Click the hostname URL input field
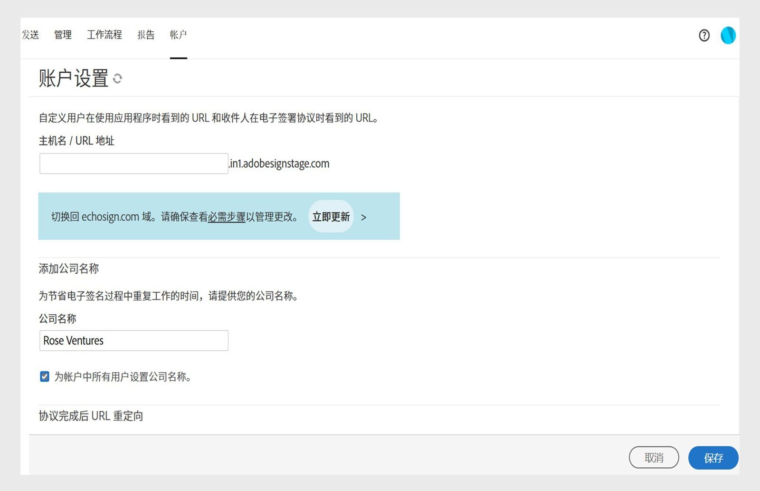 pyautogui.click(x=133, y=164)
